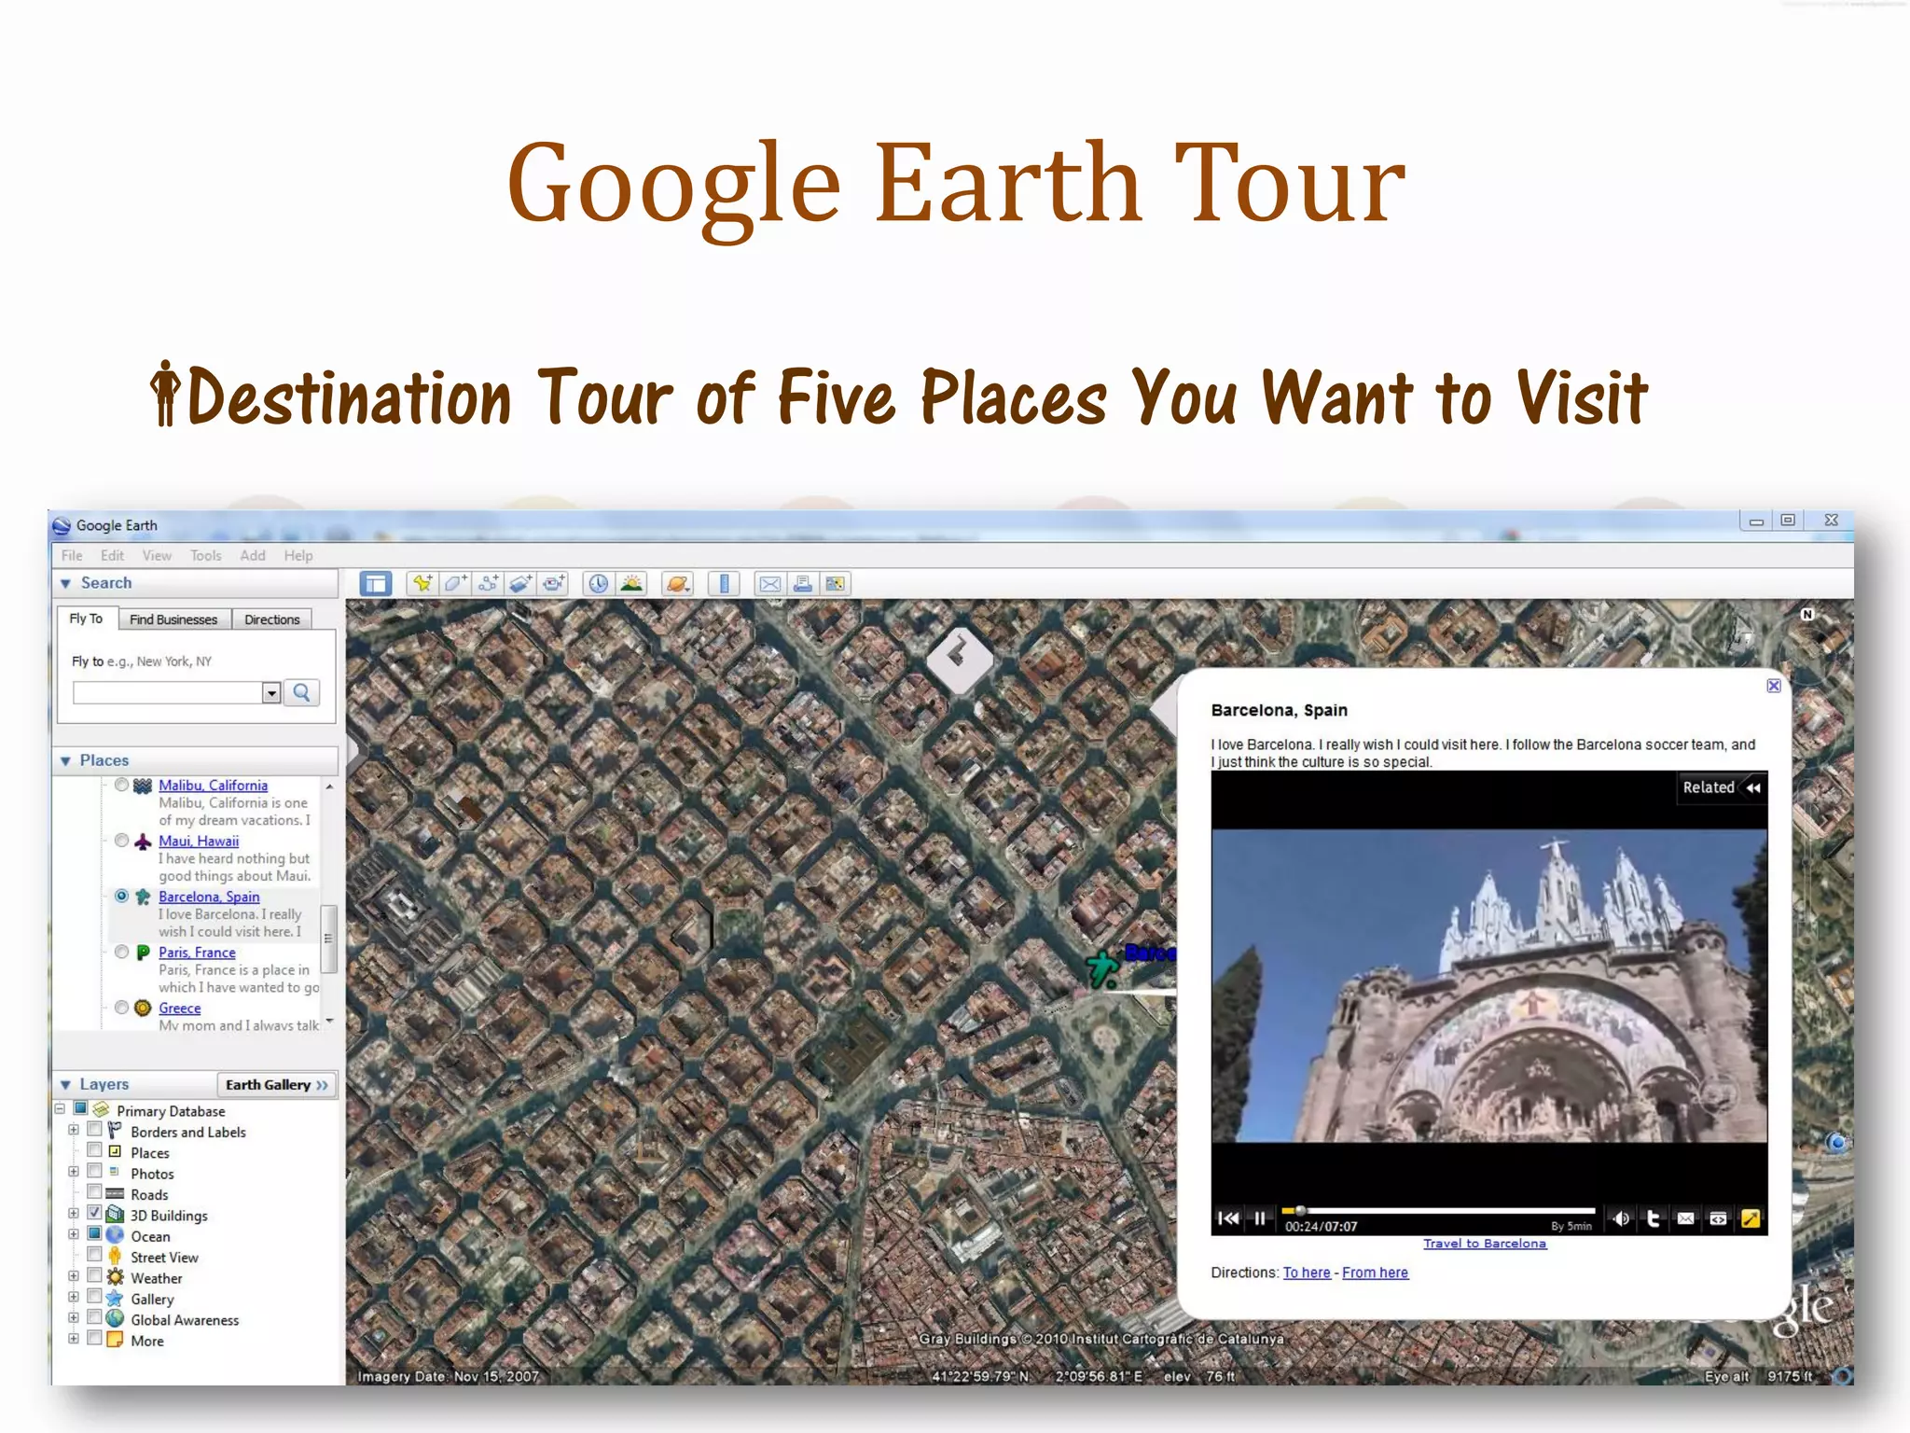Image resolution: width=1910 pixels, height=1433 pixels.
Task: Toggle the sidebar show/hide button
Action: [x=376, y=584]
